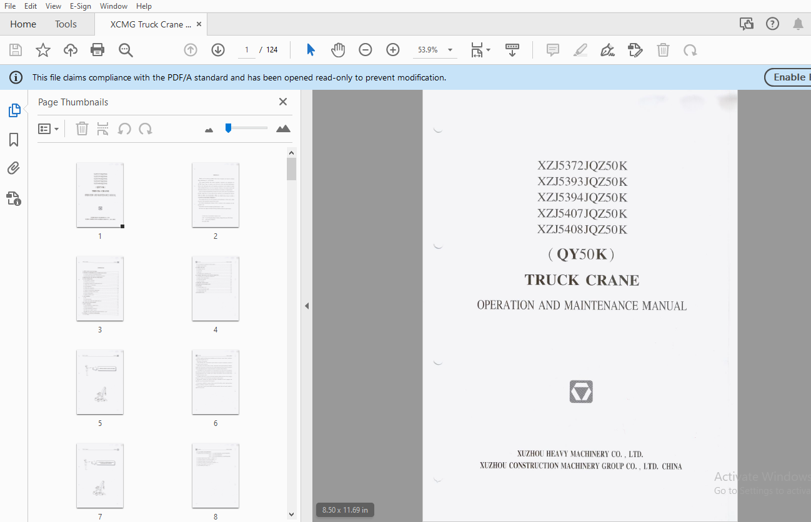Zoom out with the minus icon
Viewport: 811px width, 522px height.
tap(366, 50)
